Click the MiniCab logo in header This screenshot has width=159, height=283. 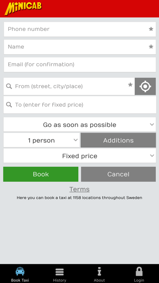23,8
